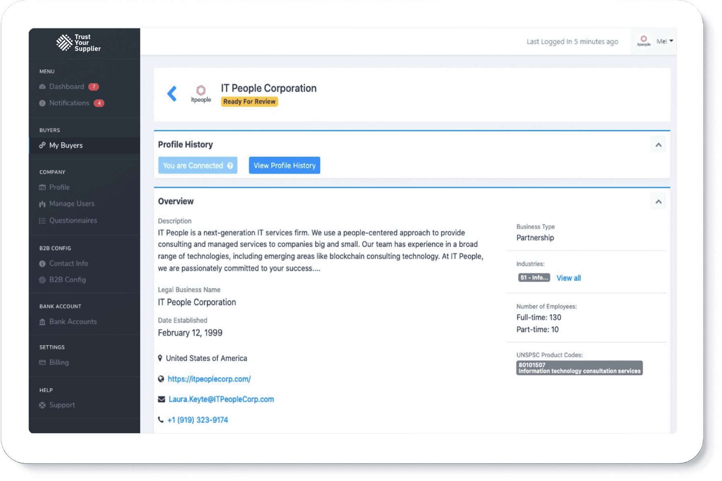Go back using the blue arrow
This screenshot has height=481, width=722.
pos(172,94)
